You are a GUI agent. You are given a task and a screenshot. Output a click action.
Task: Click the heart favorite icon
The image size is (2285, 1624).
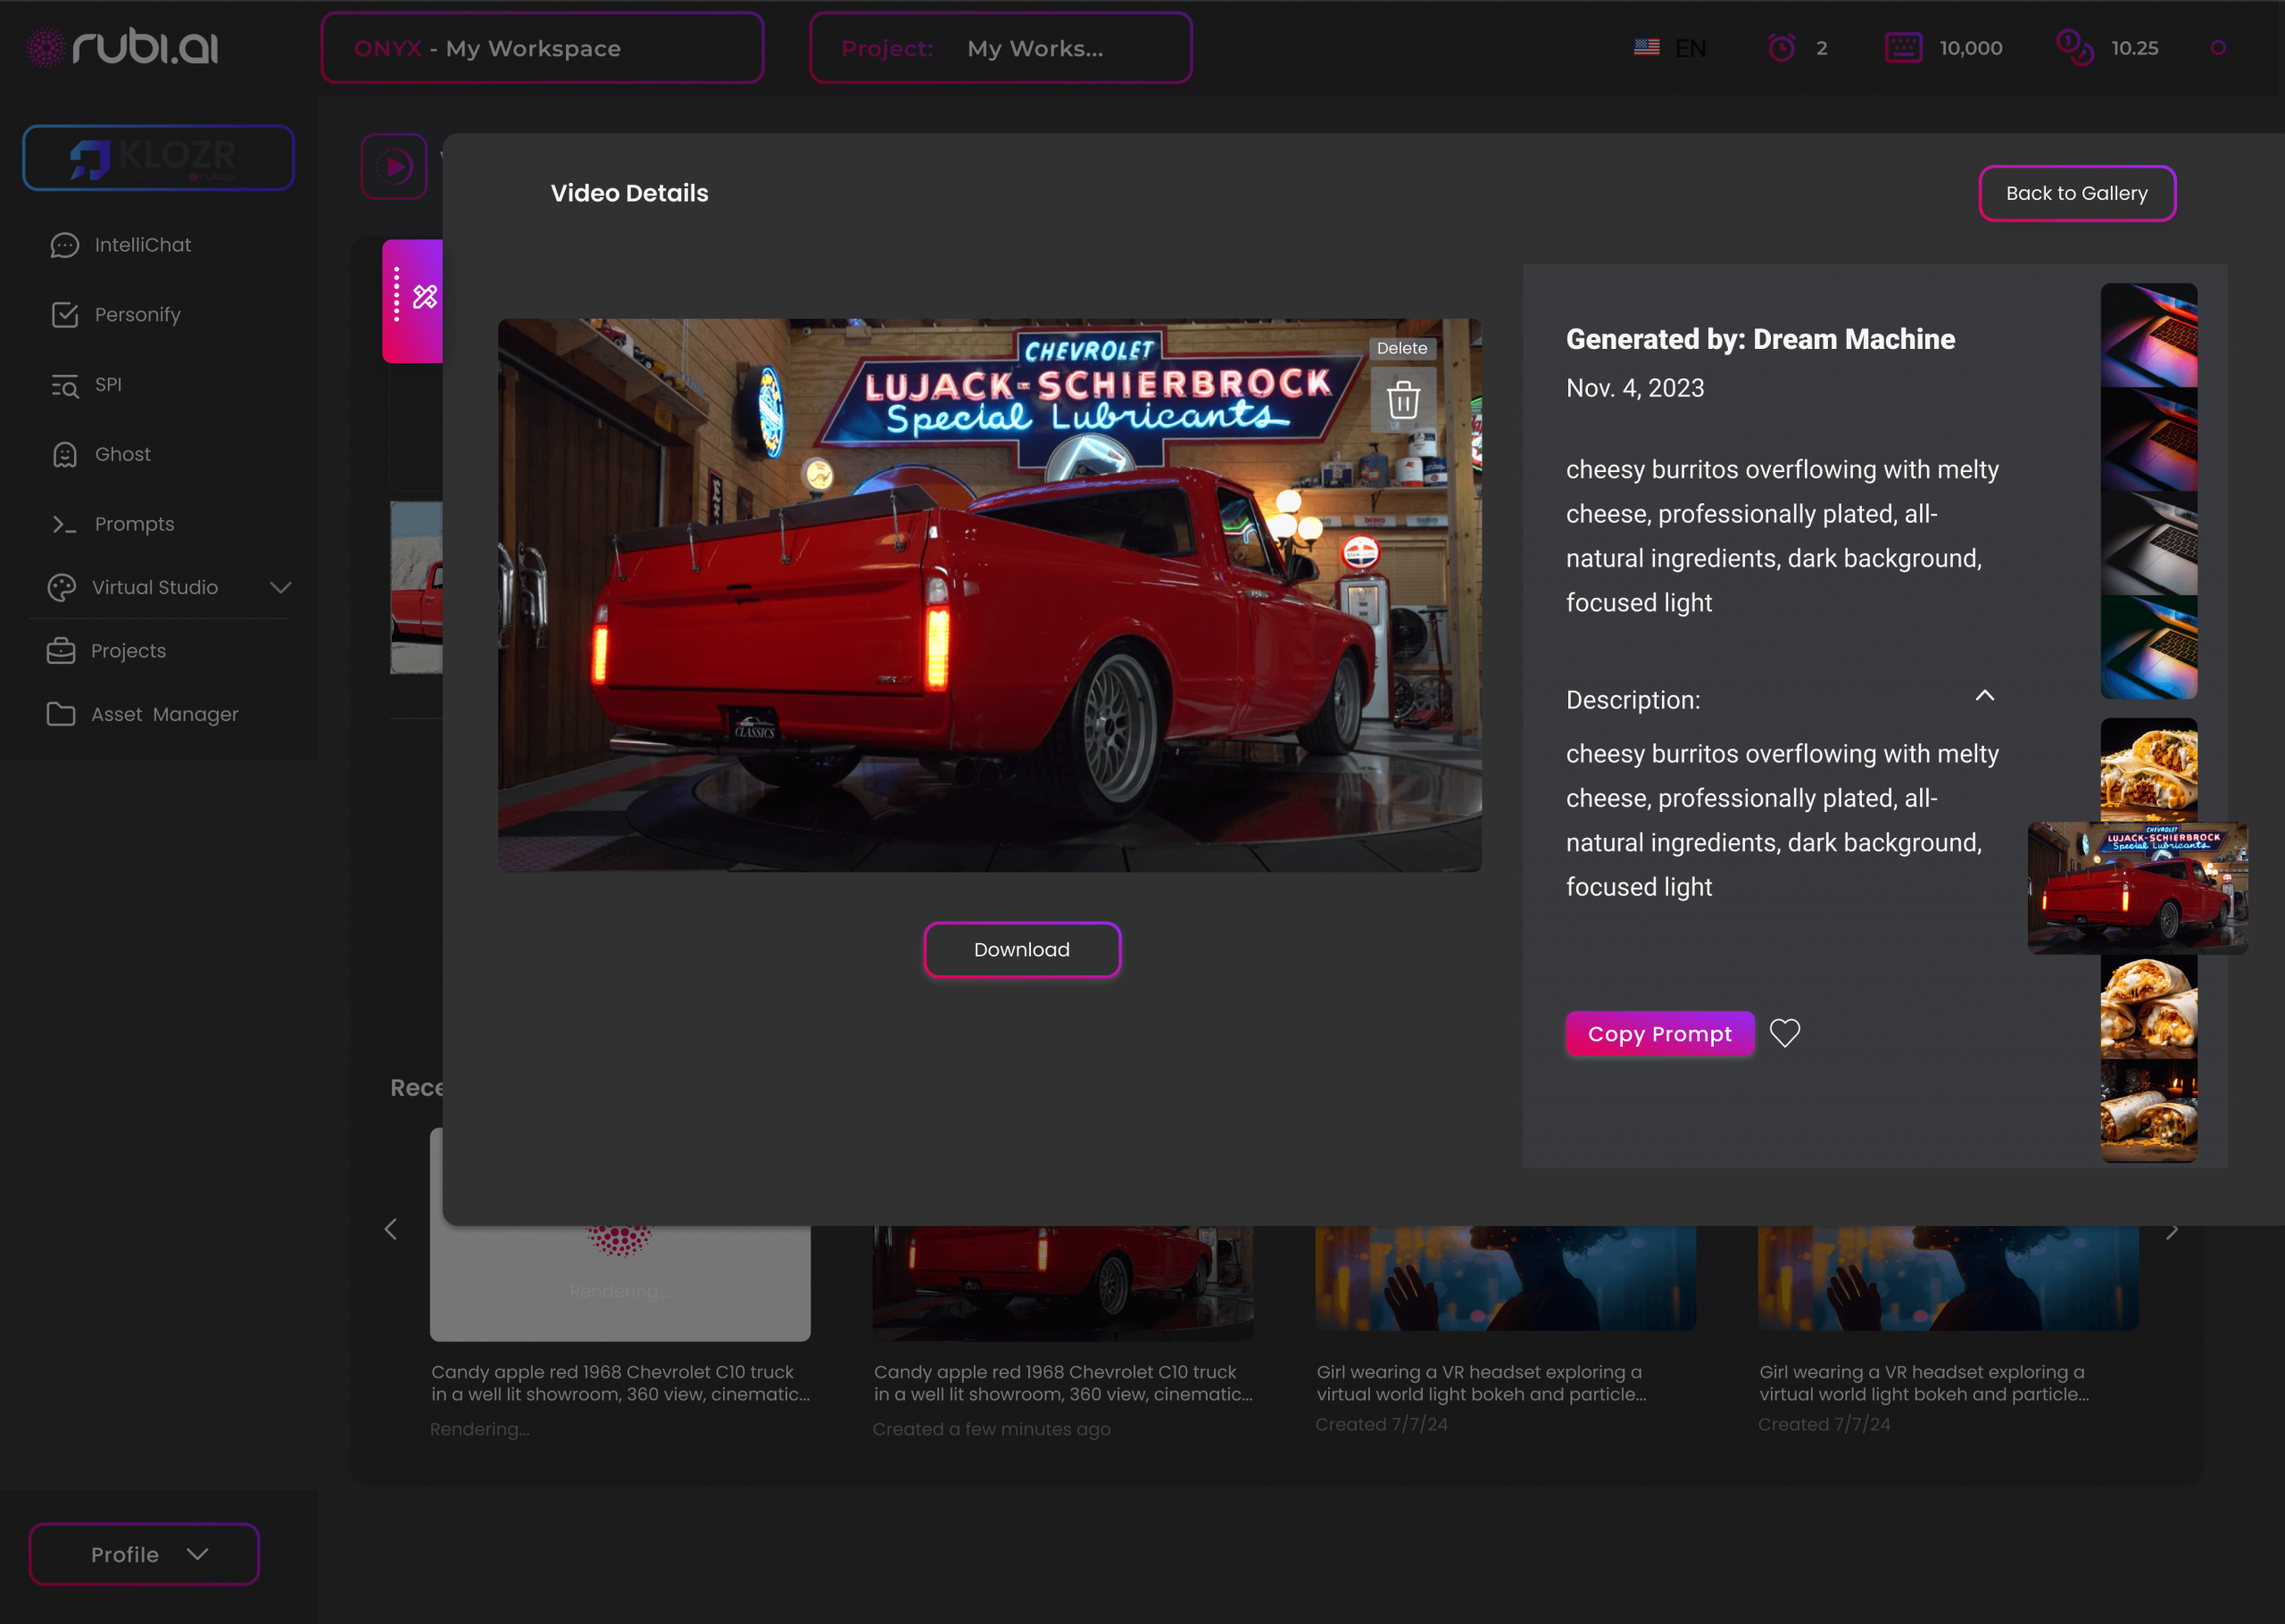point(1784,1032)
